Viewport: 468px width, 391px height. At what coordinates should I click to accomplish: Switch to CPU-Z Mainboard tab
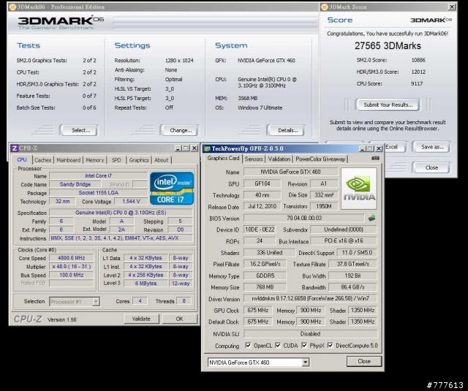(68, 160)
